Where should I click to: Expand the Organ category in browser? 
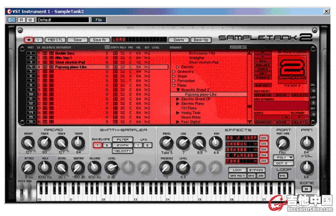click(x=174, y=76)
